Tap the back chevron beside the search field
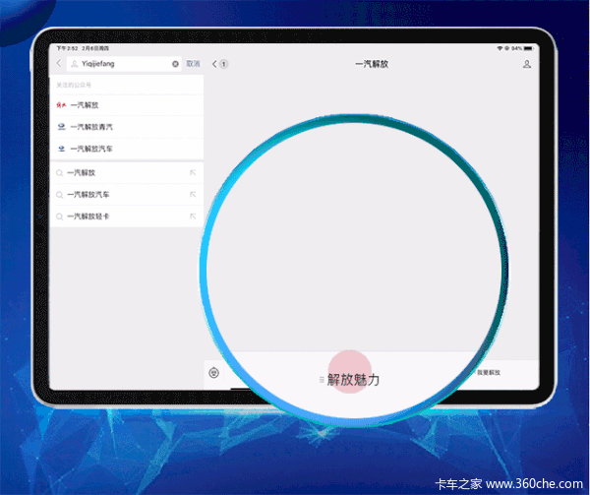 point(59,63)
